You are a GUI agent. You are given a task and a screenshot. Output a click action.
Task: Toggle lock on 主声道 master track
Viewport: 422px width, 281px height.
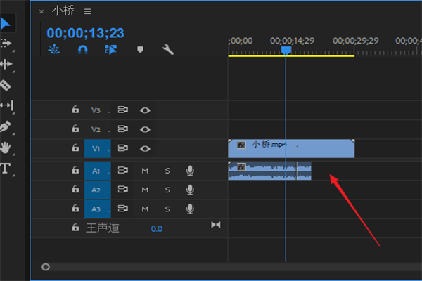click(75, 227)
